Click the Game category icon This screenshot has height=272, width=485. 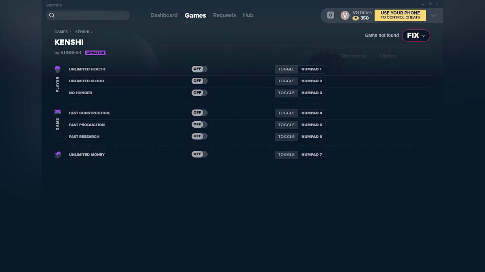(x=58, y=112)
